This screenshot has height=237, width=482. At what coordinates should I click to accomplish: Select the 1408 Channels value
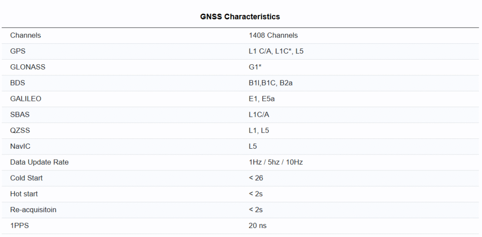point(273,35)
